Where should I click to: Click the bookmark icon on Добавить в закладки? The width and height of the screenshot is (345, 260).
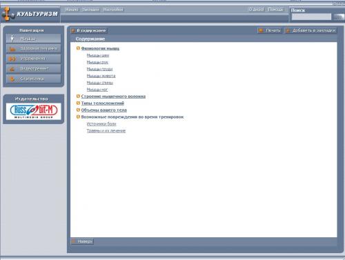coord(288,30)
